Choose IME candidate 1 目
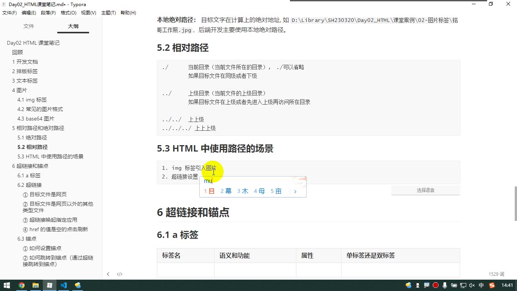The height and width of the screenshot is (291, 517). [210, 191]
